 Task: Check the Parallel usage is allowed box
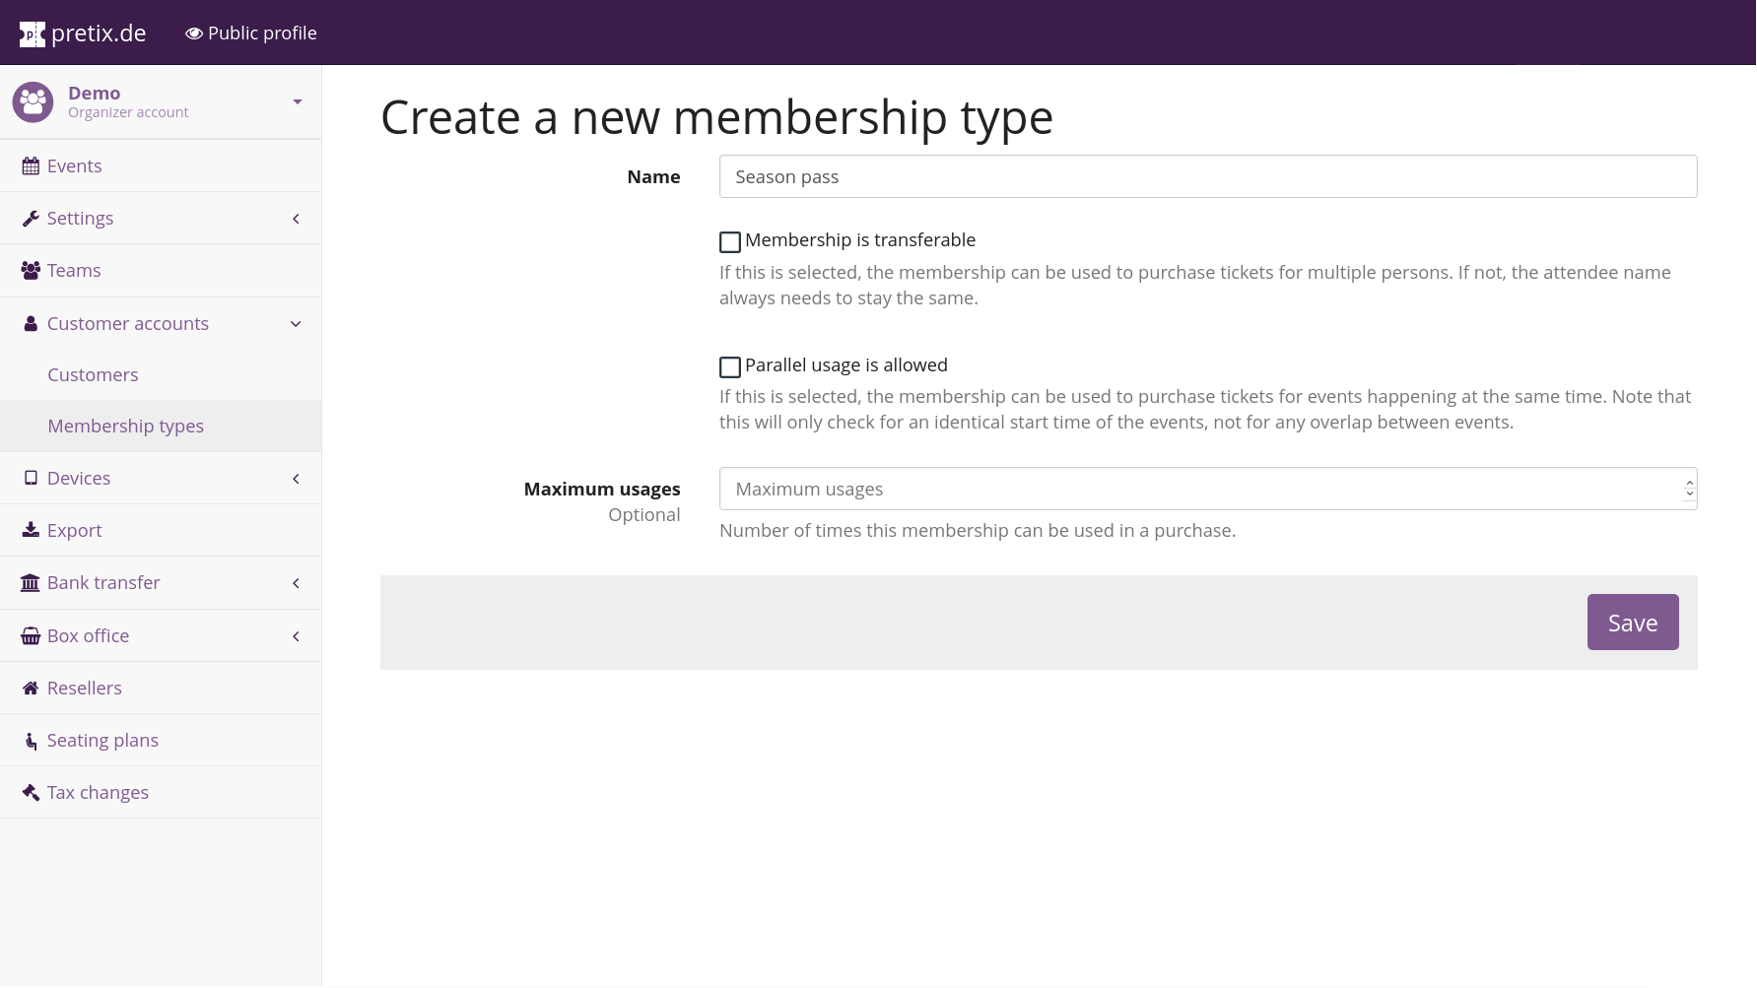tap(730, 367)
